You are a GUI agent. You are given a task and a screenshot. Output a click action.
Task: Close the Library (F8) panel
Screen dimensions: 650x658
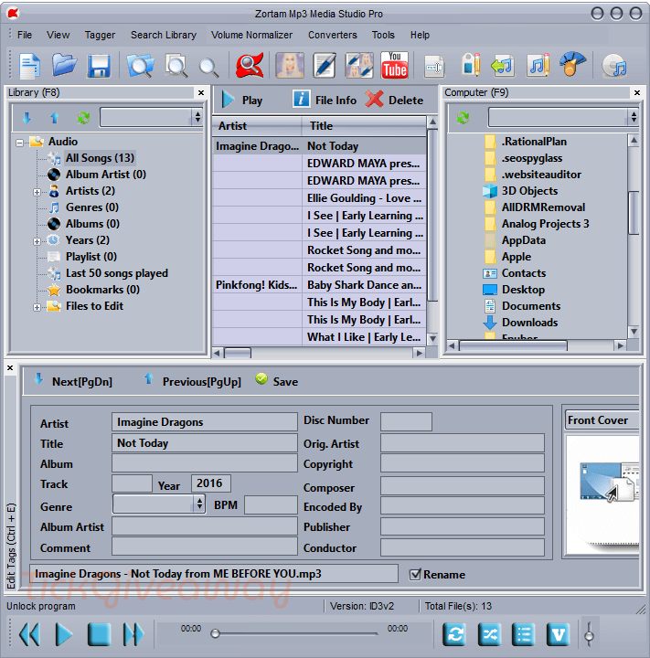pyautogui.click(x=201, y=92)
